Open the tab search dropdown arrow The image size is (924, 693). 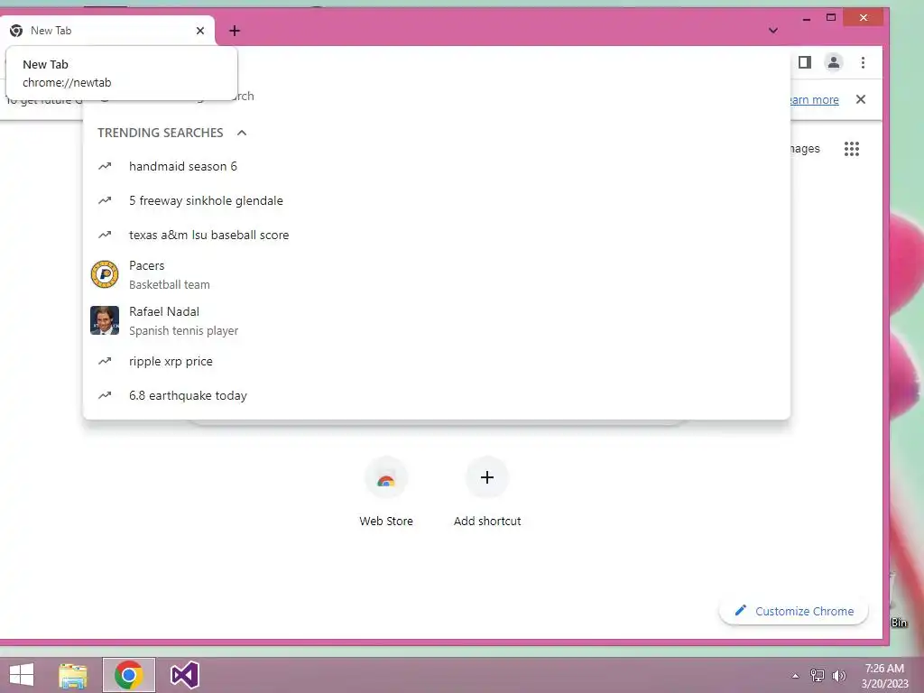(773, 31)
